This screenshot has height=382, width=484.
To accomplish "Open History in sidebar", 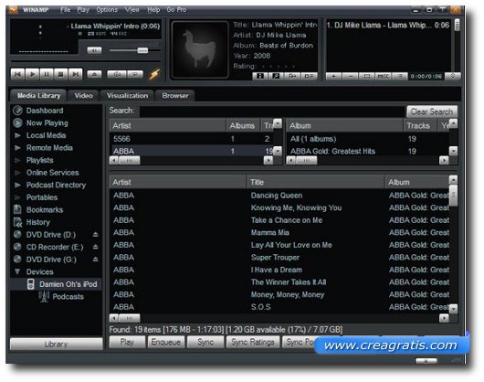I will [38, 222].
